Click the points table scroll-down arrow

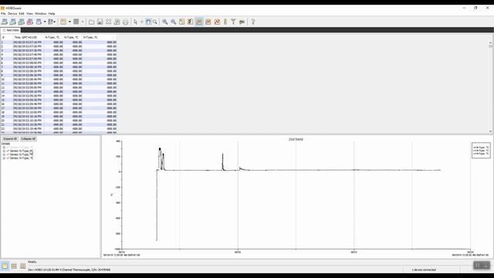tap(491, 131)
